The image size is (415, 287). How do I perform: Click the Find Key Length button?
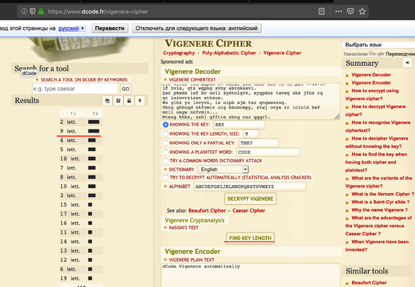click(x=250, y=238)
